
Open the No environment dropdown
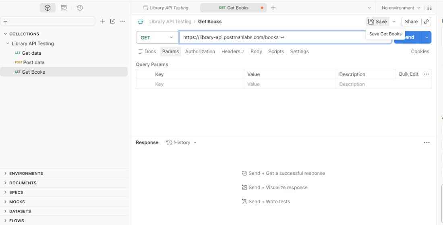pyautogui.click(x=401, y=8)
